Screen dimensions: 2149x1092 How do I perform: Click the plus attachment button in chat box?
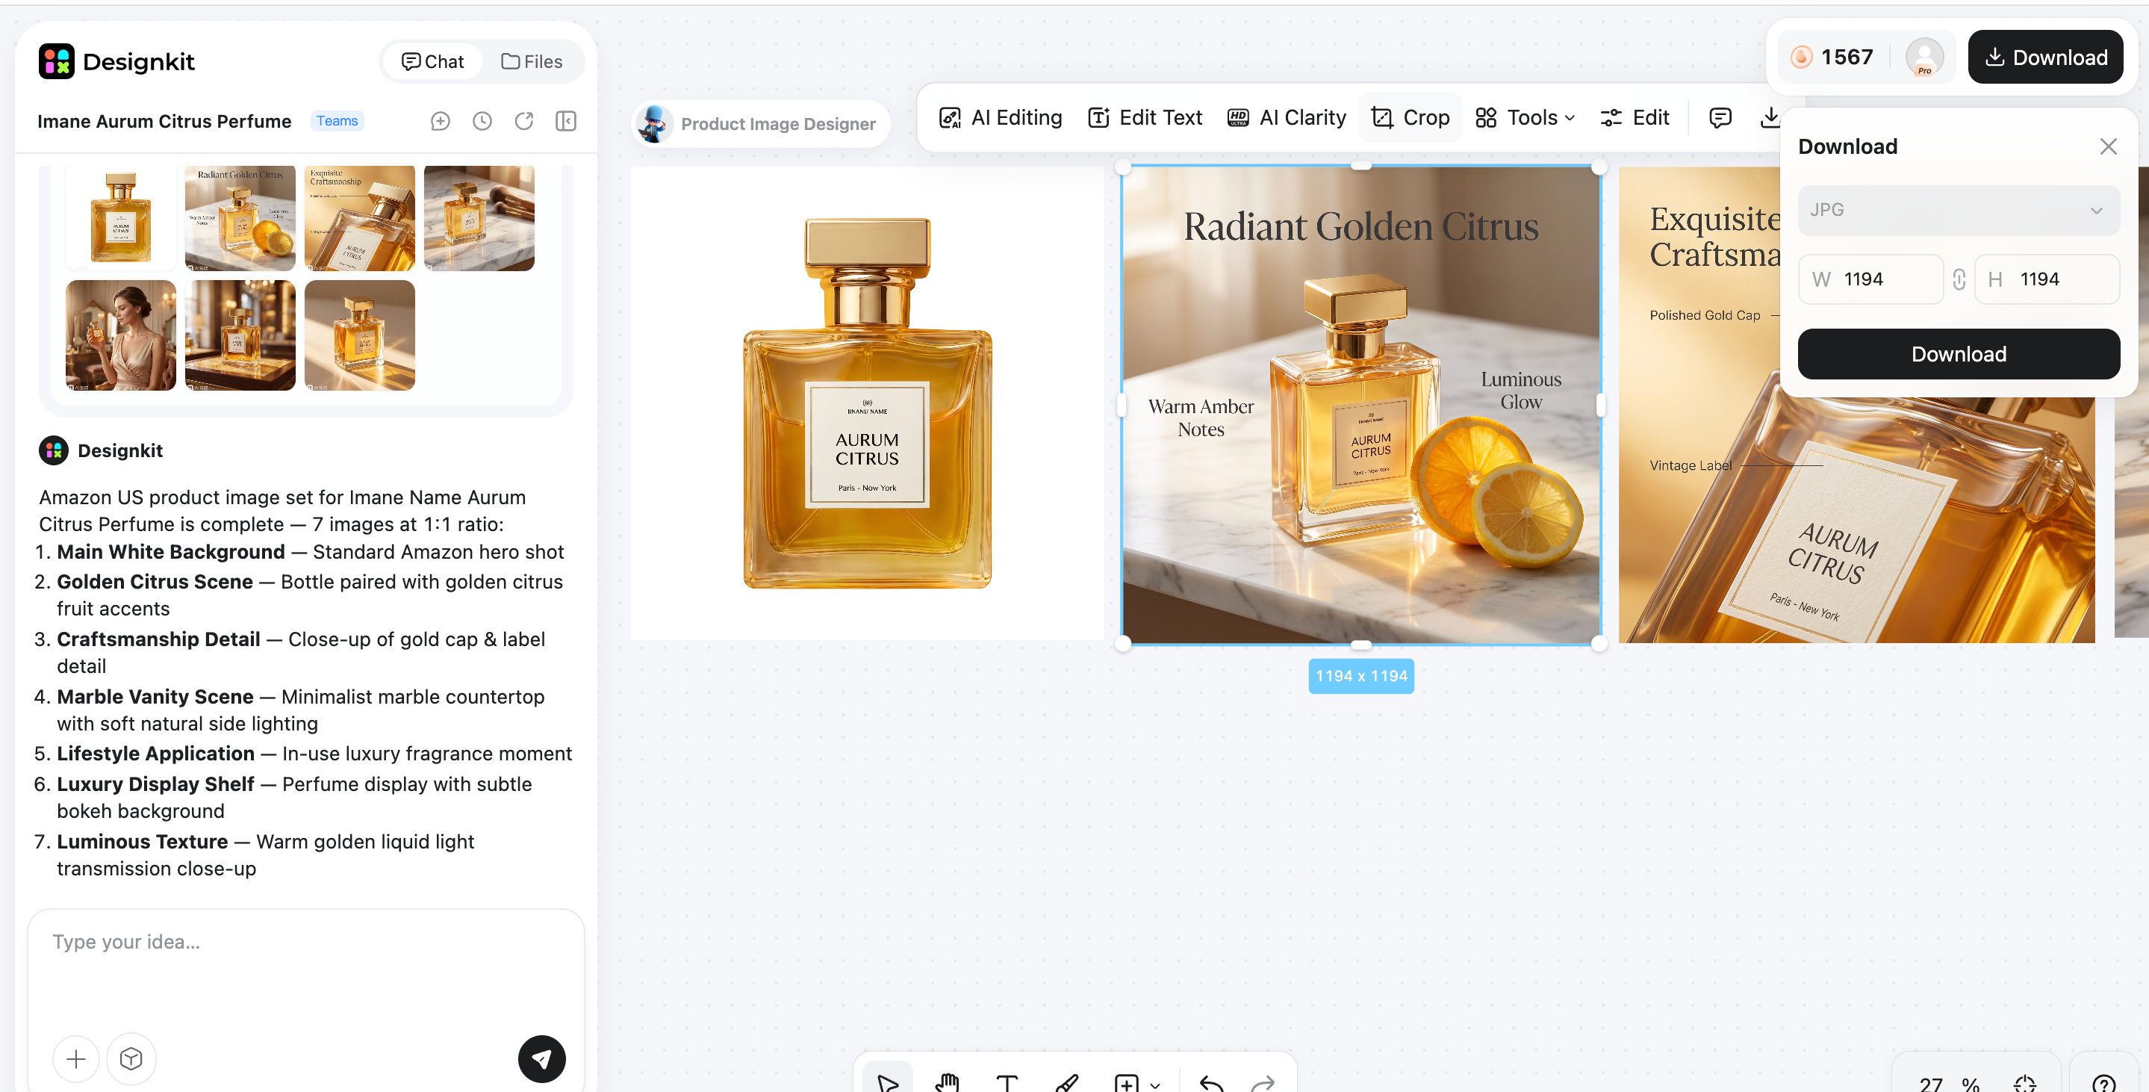tap(76, 1058)
